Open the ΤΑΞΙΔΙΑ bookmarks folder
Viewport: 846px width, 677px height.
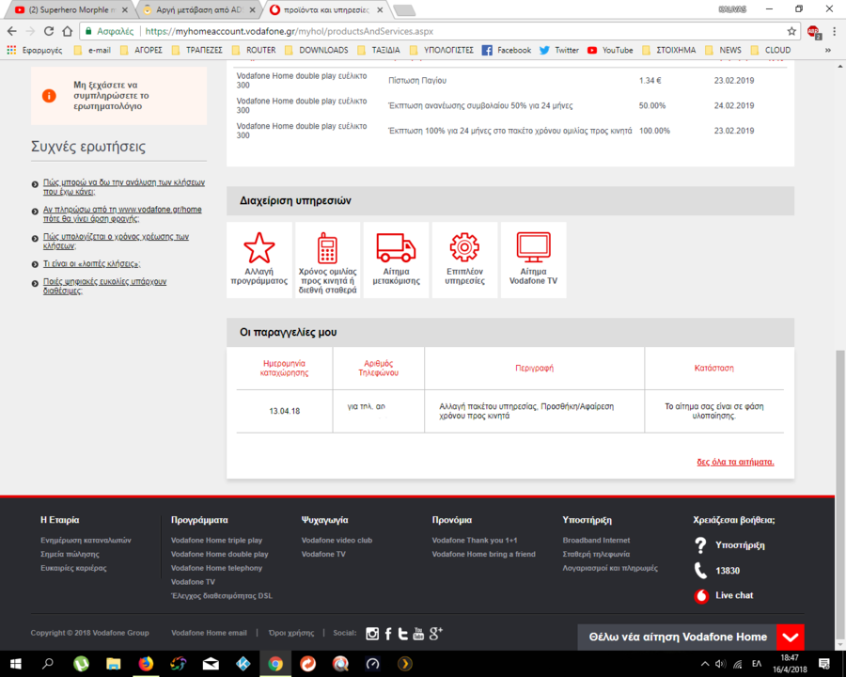coord(379,50)
